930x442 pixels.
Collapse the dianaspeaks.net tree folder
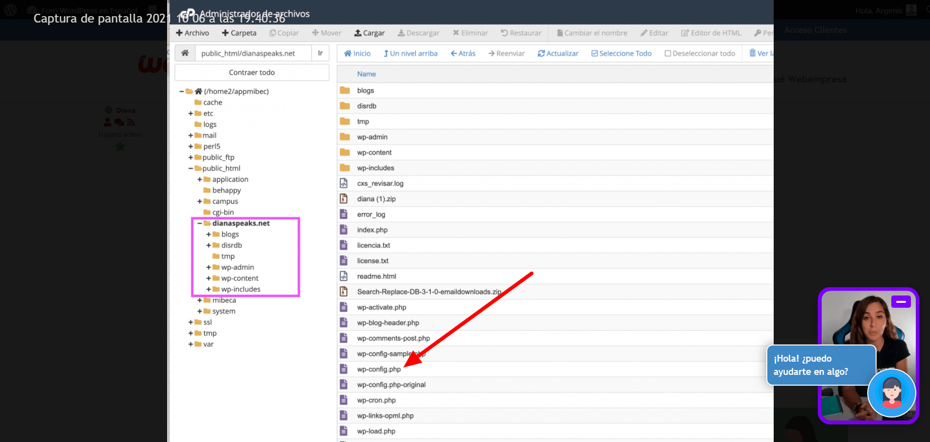(x=199, y=223)
